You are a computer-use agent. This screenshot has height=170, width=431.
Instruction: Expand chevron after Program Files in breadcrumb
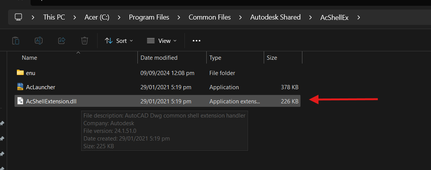click(179, 17)
